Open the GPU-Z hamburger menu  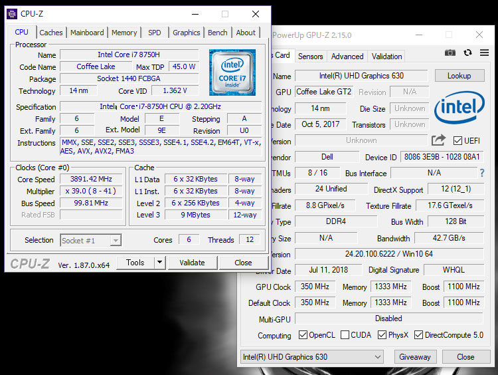(484, 53)
